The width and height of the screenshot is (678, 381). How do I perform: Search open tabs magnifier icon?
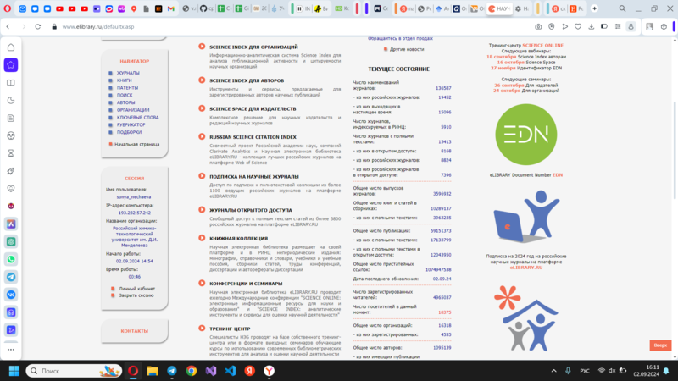622,8
